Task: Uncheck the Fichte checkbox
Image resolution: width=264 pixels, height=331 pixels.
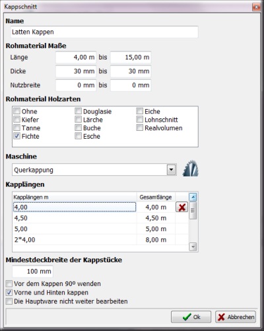Action: [17, 136]
